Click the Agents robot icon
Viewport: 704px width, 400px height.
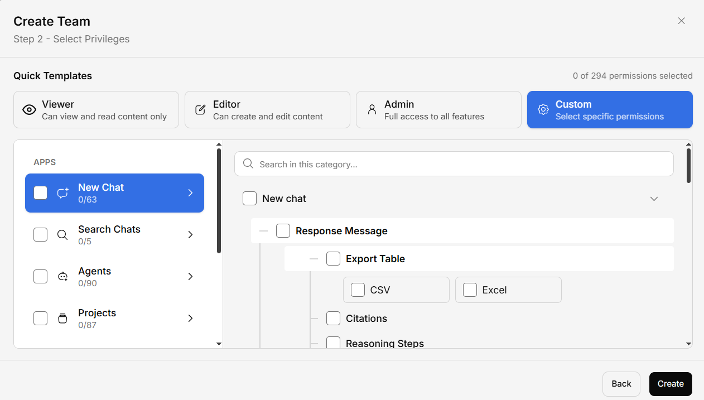click(x=63, y=277)
